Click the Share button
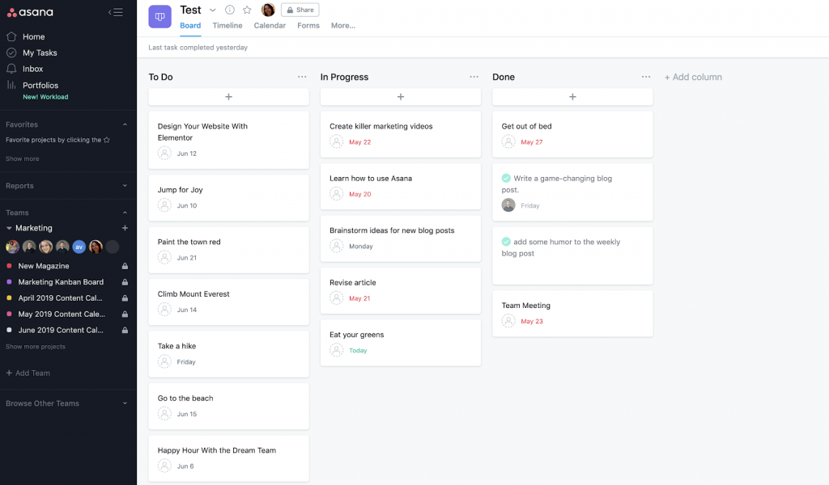This screenshot has width=829, height=485. tap(300, 10)
